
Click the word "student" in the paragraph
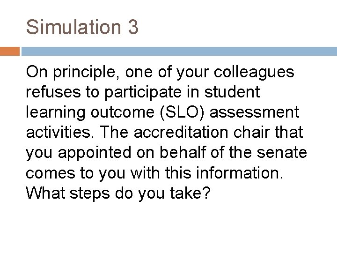coord(232,92)
